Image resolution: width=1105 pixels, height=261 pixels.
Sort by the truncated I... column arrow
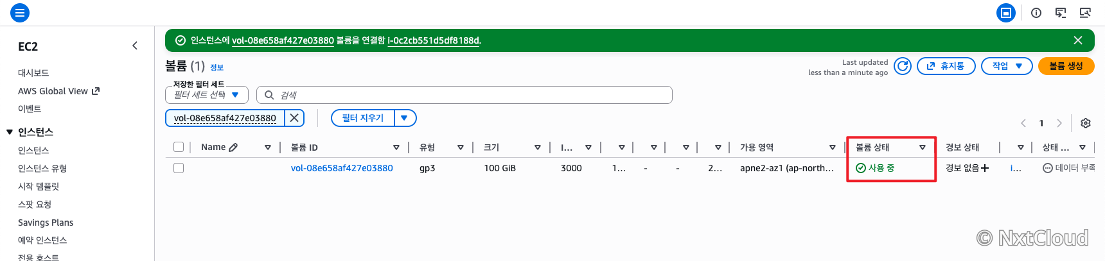[588, 147]
